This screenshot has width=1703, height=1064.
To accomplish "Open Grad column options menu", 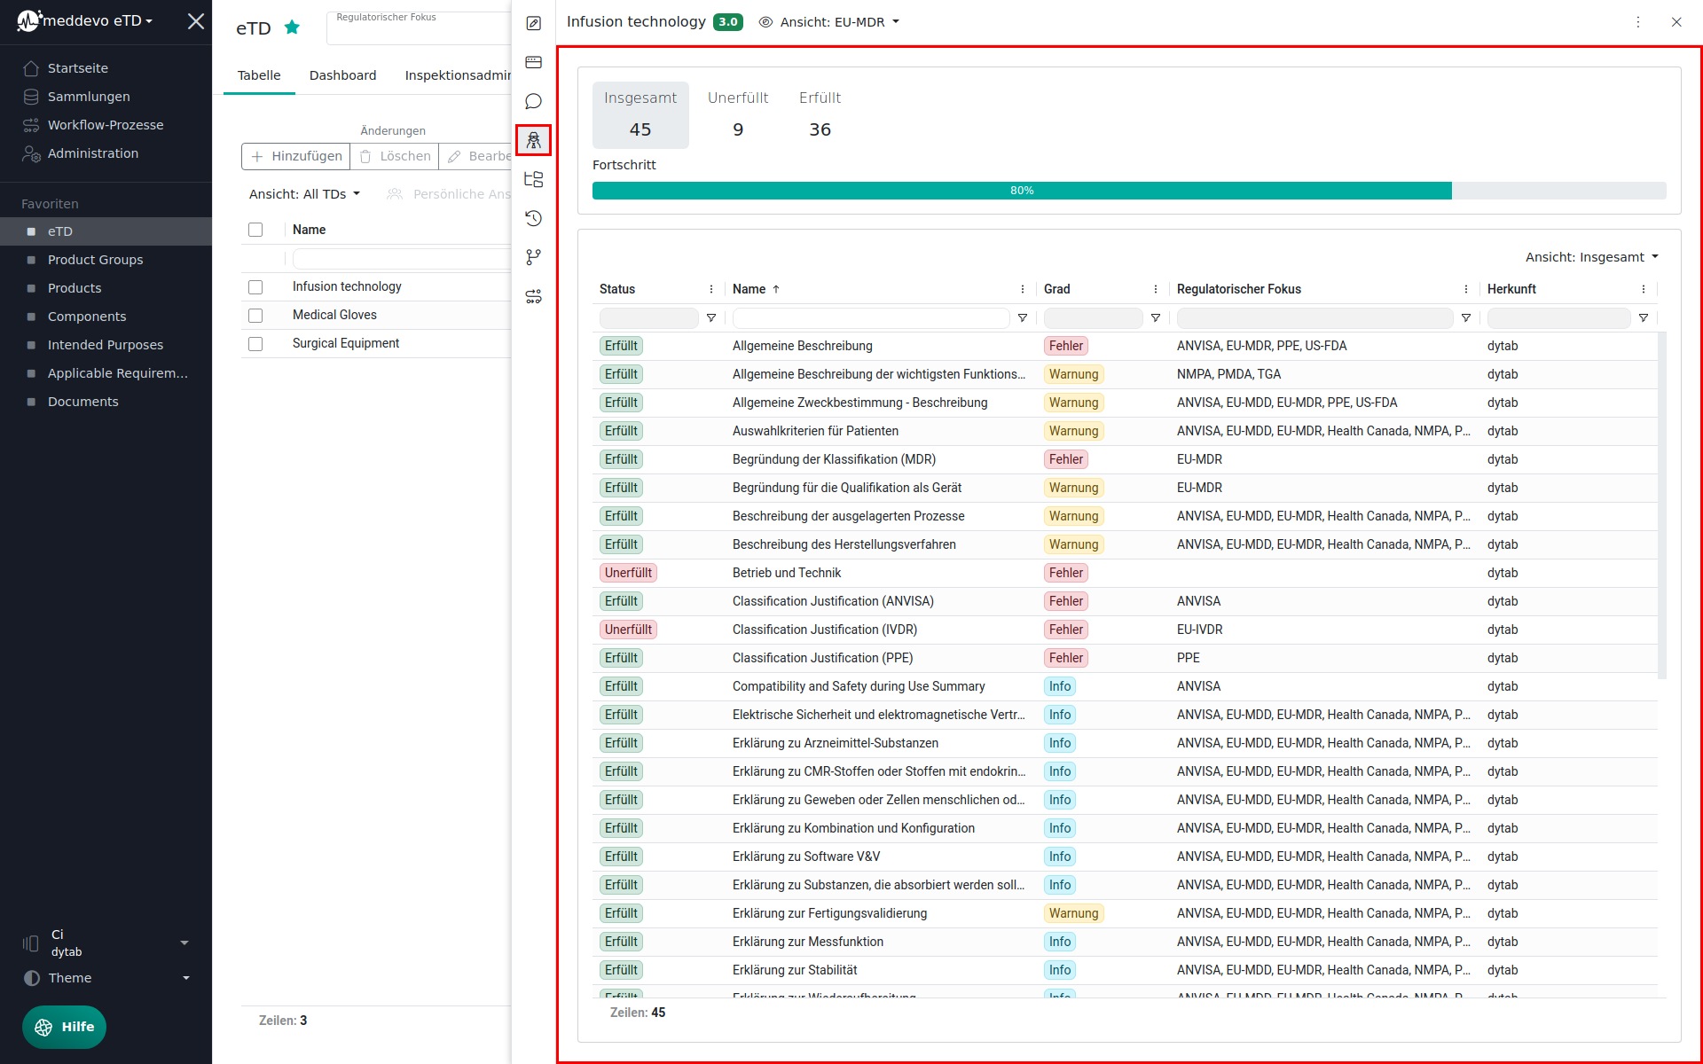I will click(1156, 289).
